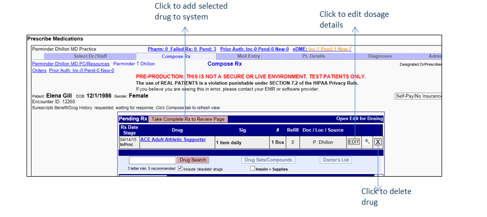
Task: Go to the Select Dr./Staff tab
Action: point(91,56)
